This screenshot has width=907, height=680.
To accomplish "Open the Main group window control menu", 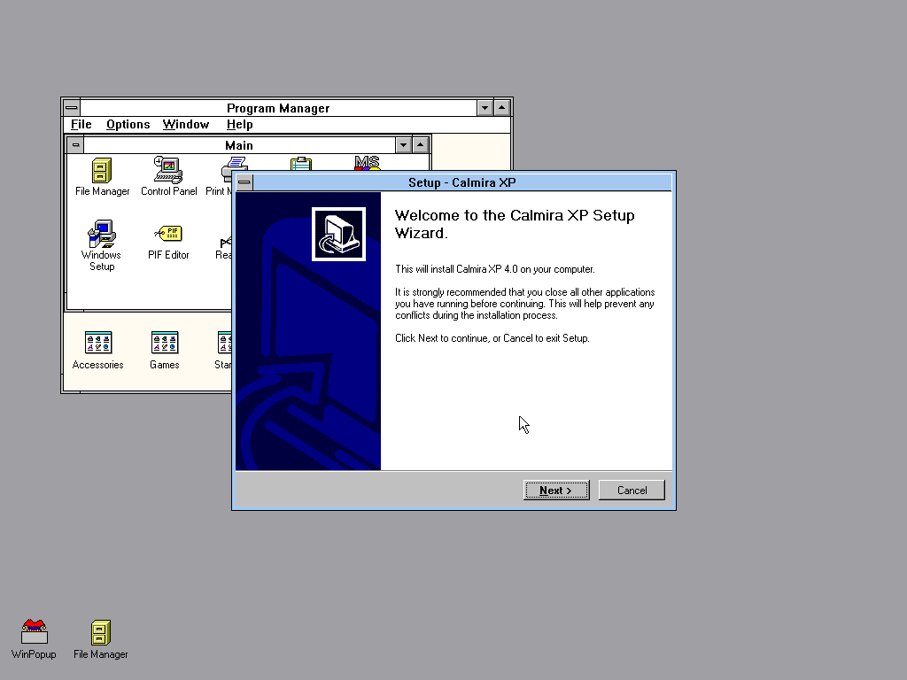I will (76, 145).
